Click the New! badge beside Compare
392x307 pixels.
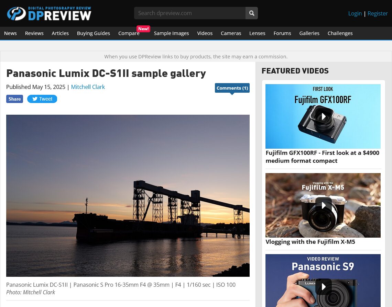143,29
